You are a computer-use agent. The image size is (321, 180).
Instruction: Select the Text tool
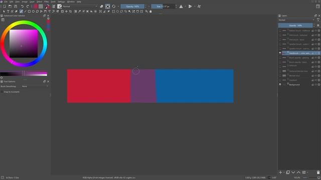pos(8,11)
